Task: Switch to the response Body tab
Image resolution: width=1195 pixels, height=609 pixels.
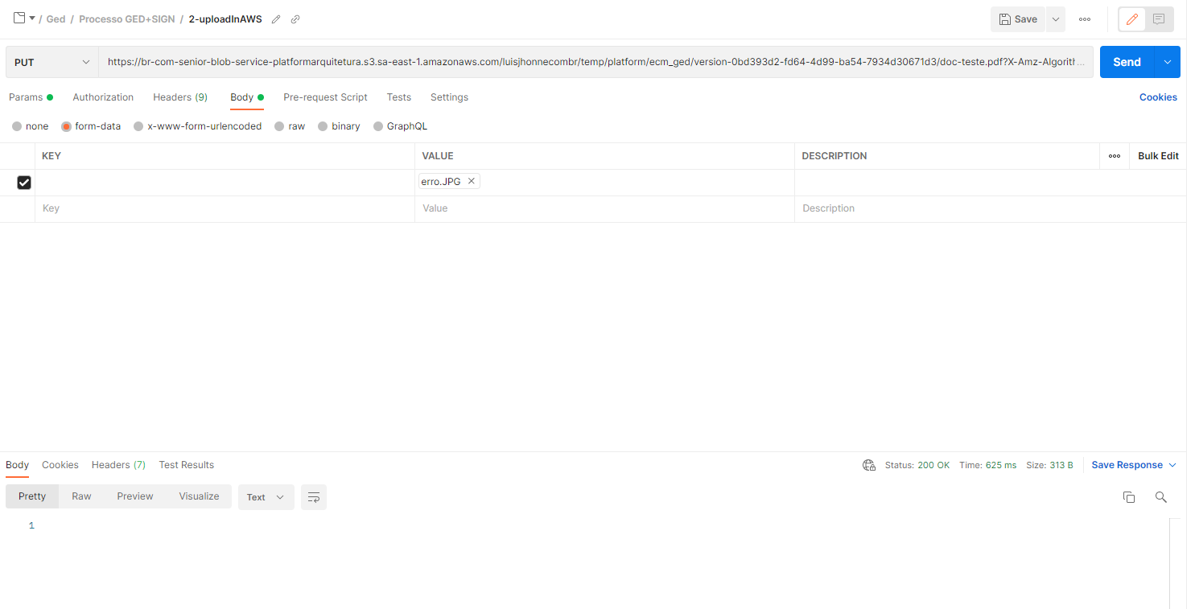Action: pos(17,465)
